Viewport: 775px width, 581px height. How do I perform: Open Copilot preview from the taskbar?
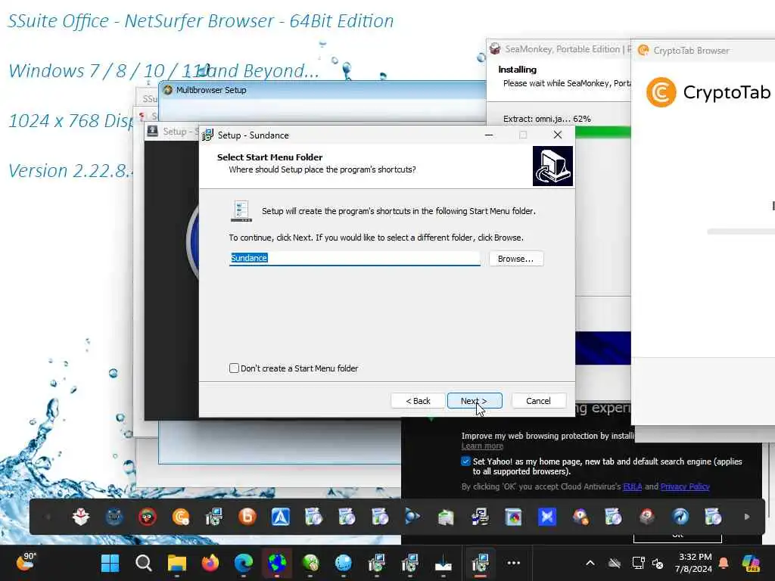click(750, 563)
